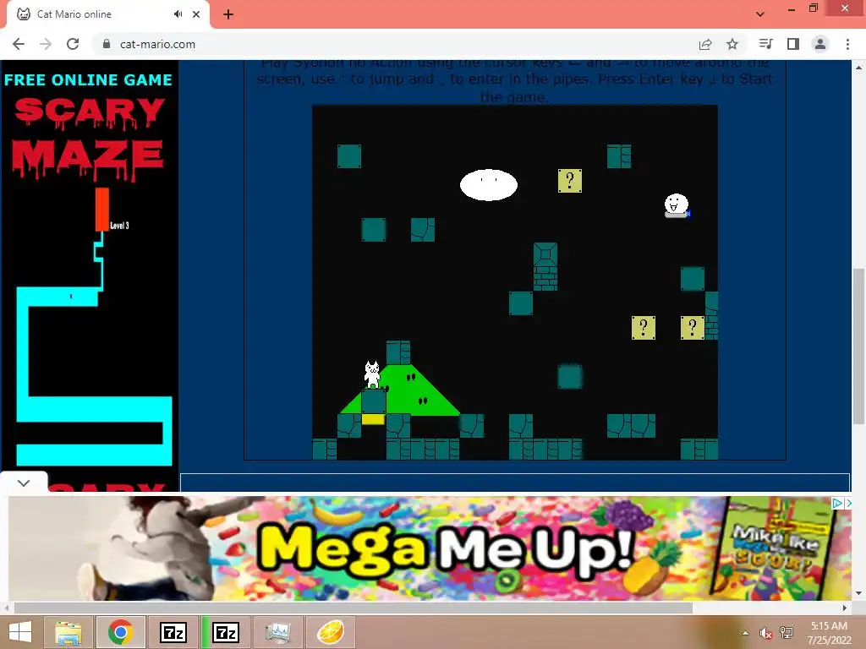Image resolution: width=866 pixels, height=649 pixels.
Task: Expand the tab search chevron
Action: (760, 14)
